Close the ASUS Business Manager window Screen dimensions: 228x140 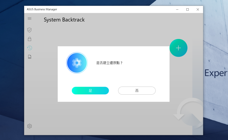click(198, 9)
